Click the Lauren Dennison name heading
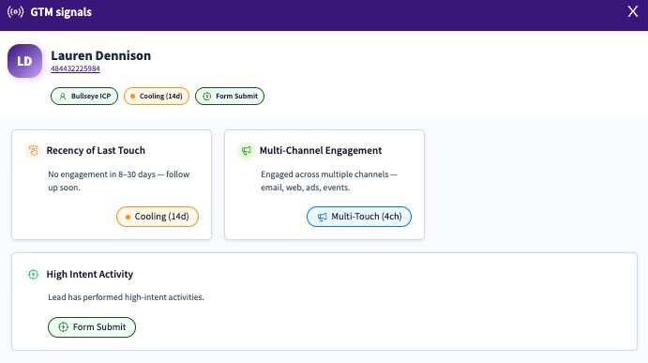 tap(101, 55)
